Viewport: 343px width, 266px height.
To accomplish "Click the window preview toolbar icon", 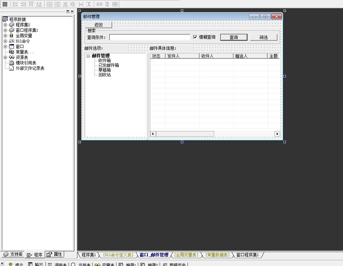I will point(5,4).
